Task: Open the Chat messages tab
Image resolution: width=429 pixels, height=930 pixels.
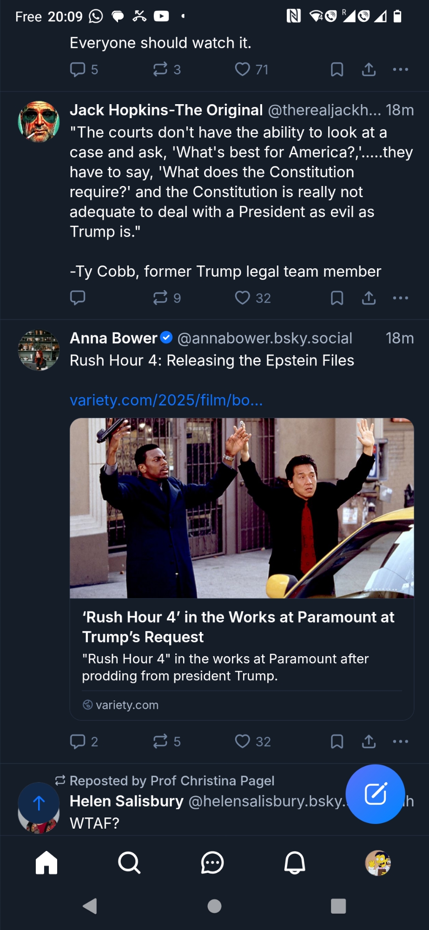Action: point(212,863)
